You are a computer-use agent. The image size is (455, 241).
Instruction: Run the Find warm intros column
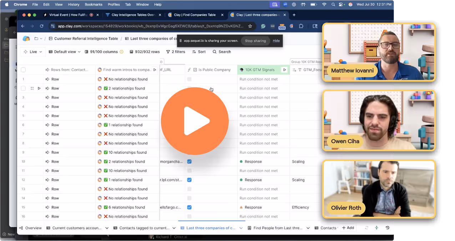pos(155,70)
